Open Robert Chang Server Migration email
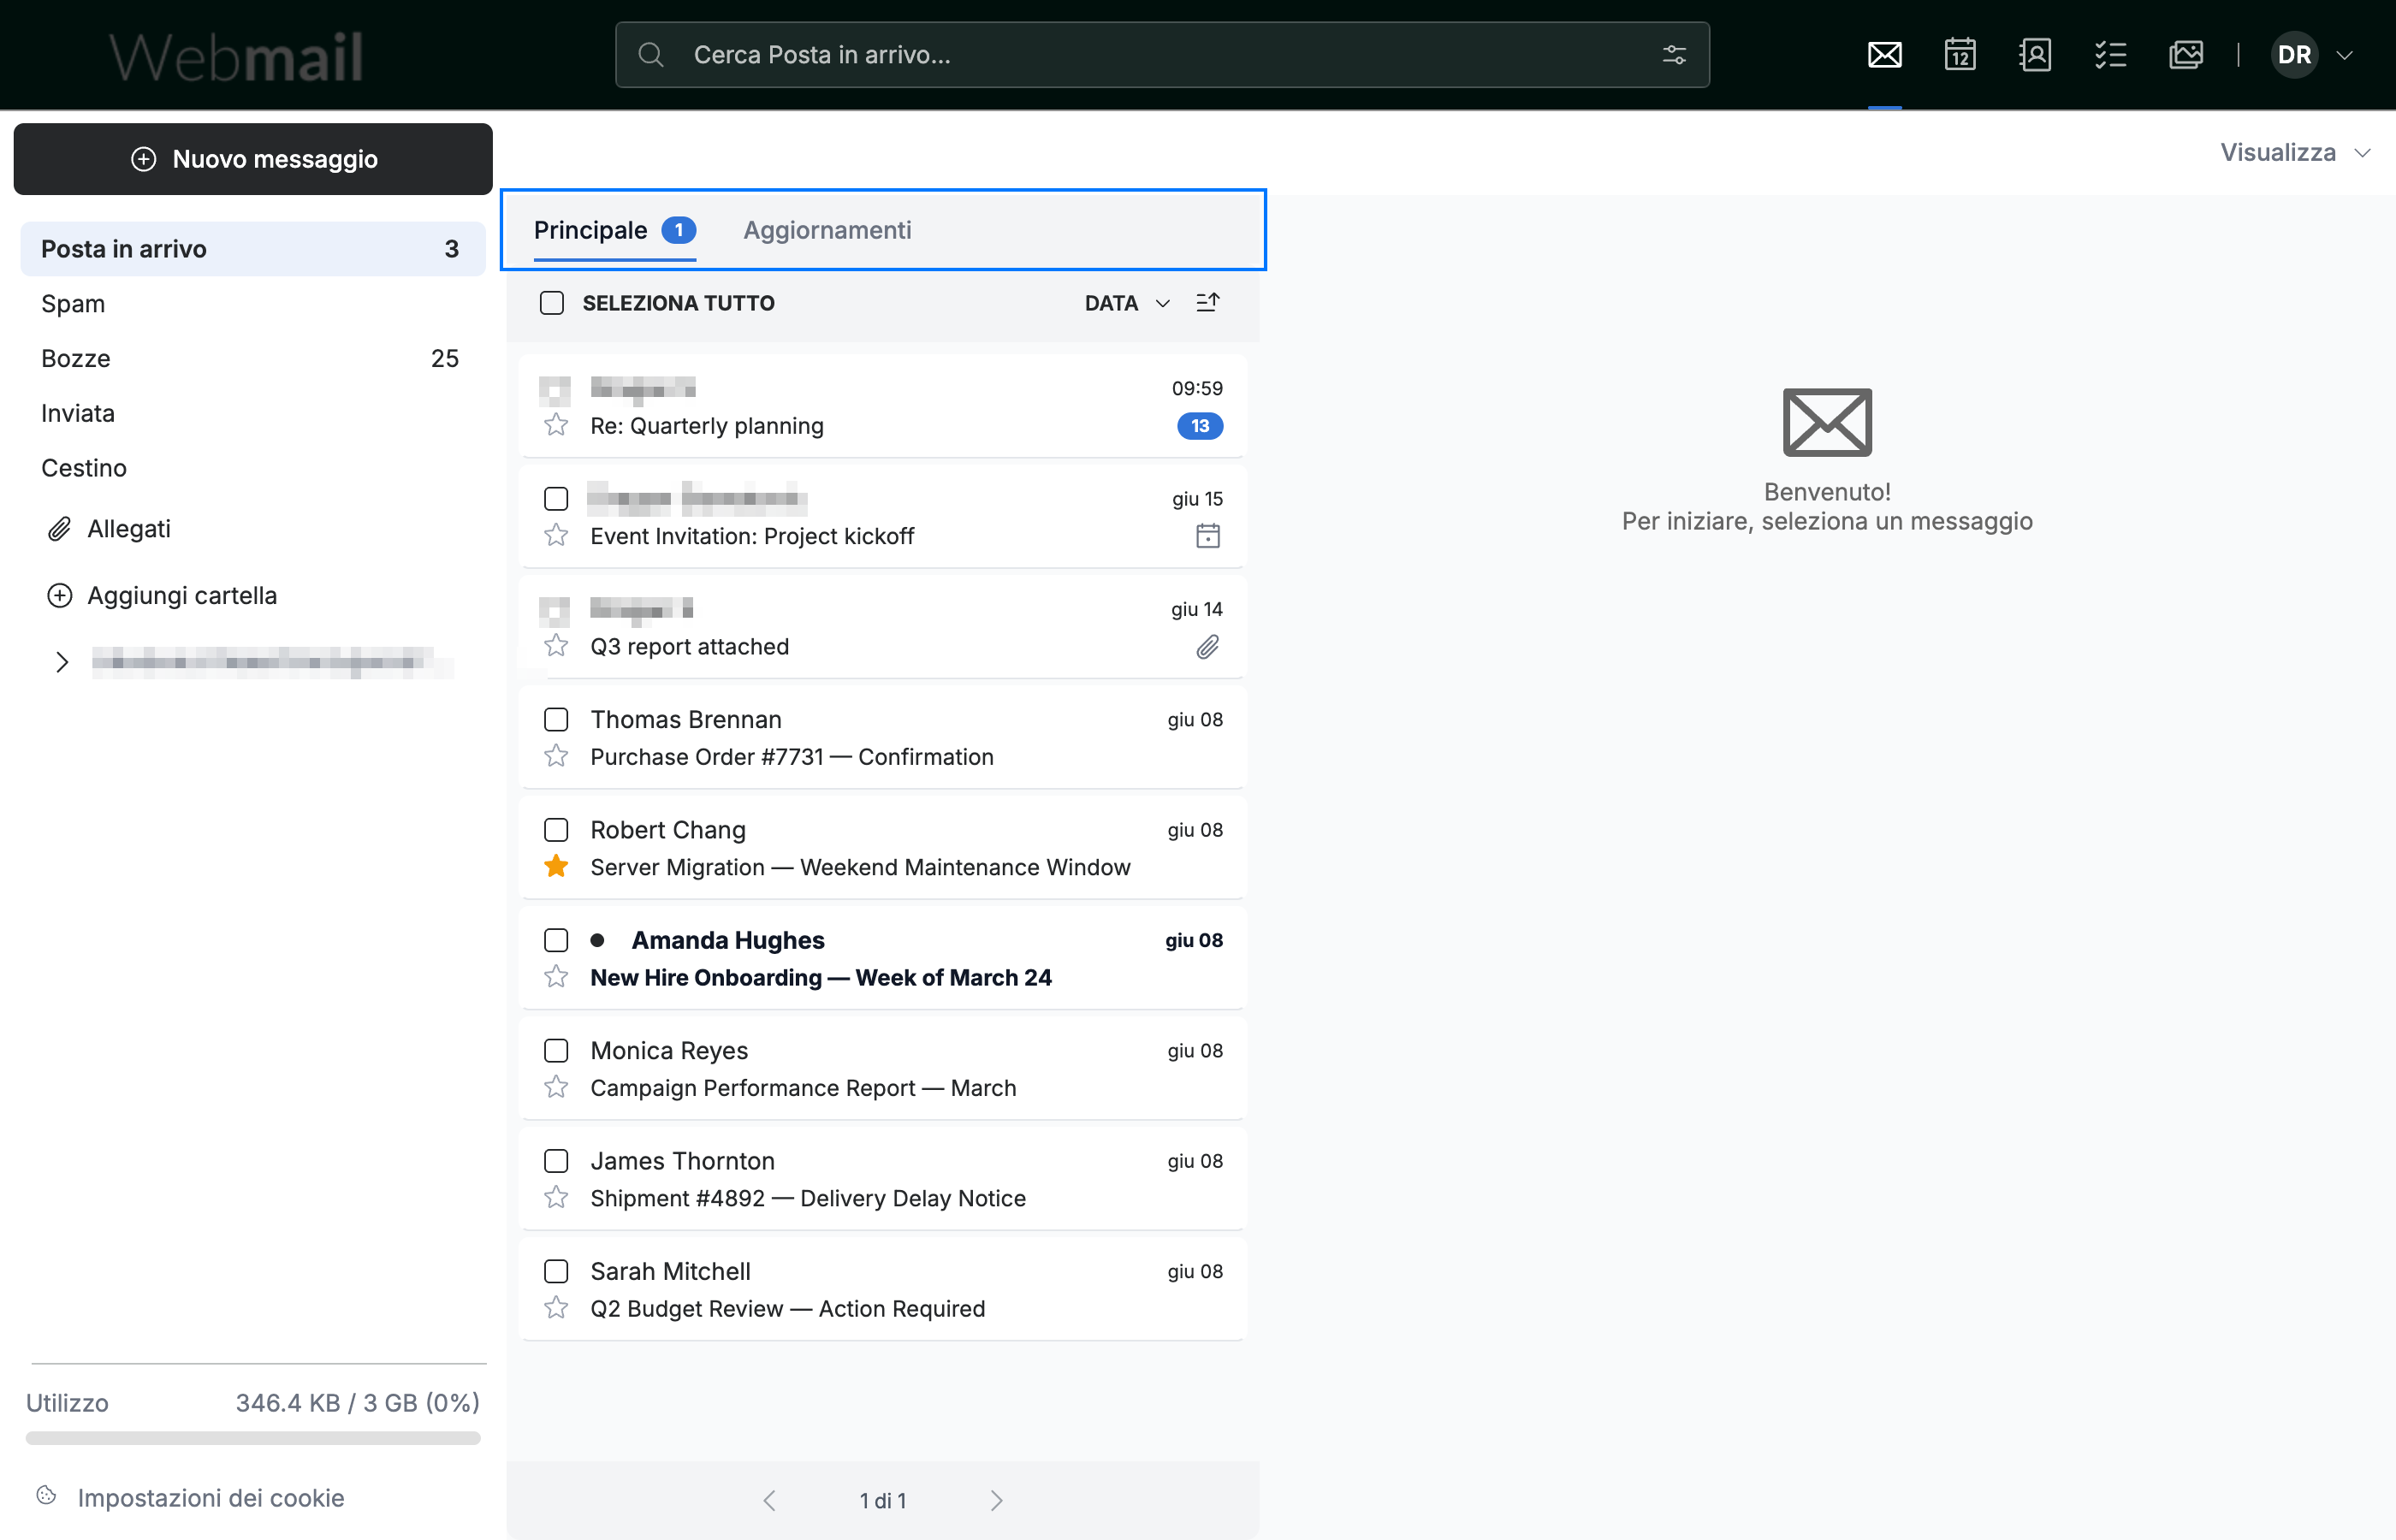The image size is (2396, 1540). coord(883,848)
